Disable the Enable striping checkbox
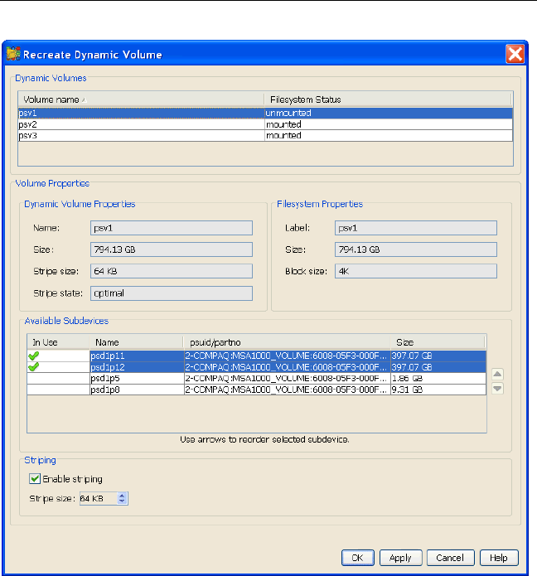537x576 pixels. [35, 479]
